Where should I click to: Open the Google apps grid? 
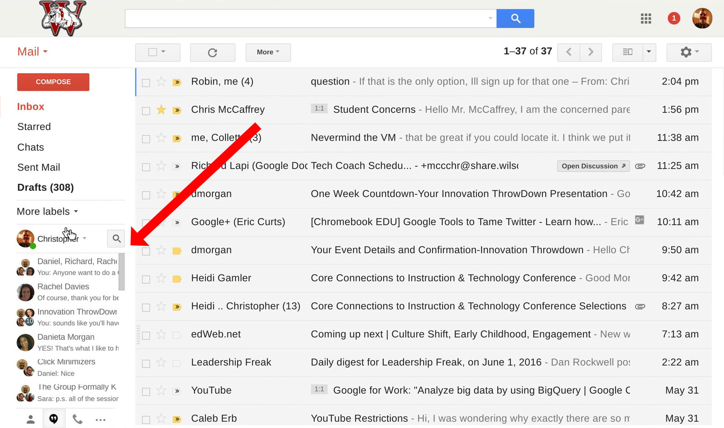[x=646, y=18]
